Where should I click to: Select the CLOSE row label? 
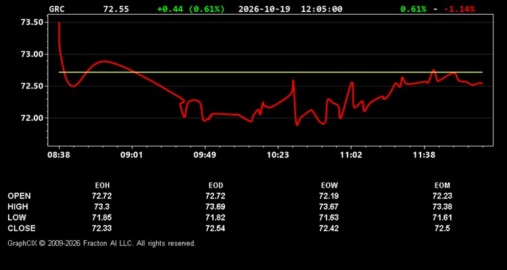(x=22, y=228)
